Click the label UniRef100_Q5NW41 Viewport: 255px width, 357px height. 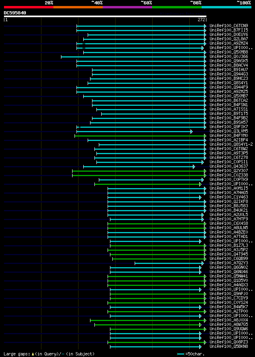229,276
